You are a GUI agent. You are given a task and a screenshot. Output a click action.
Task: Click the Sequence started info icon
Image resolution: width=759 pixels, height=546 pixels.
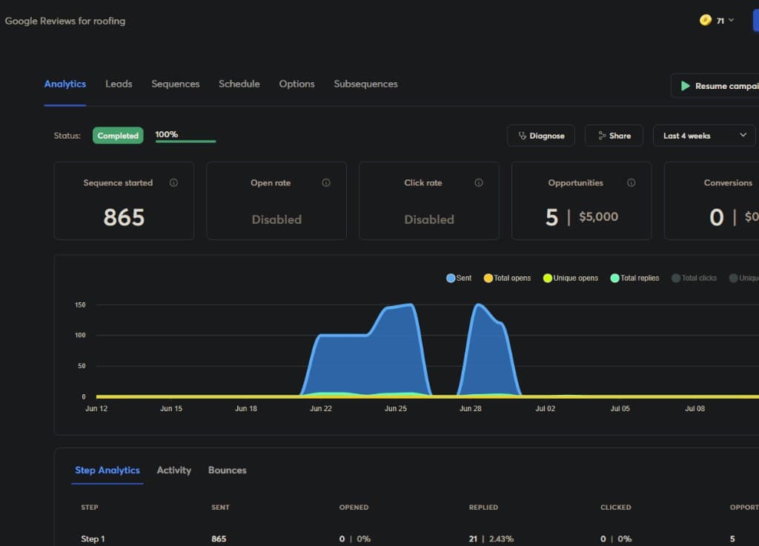(173, 183)
